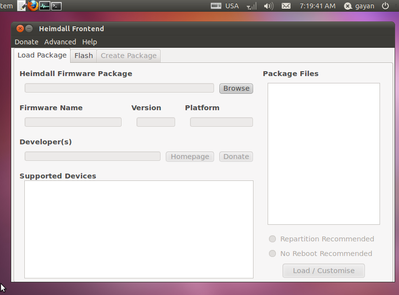The image size is (399, 295).
Task: Switch to the Flash tab
Action: [x=84, y=56]
